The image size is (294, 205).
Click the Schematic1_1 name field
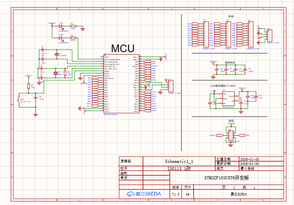[179, 160]
